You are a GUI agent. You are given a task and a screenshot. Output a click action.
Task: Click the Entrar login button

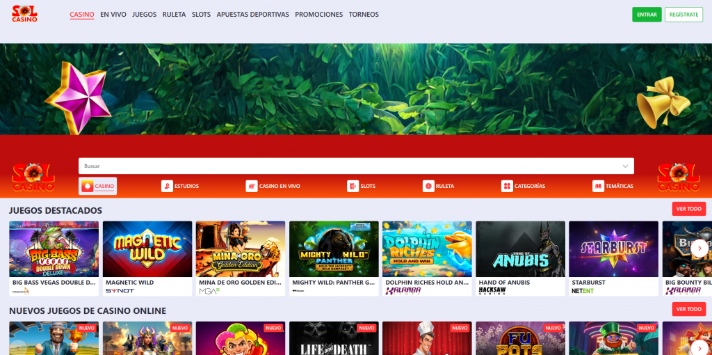(x=647, y=15)
